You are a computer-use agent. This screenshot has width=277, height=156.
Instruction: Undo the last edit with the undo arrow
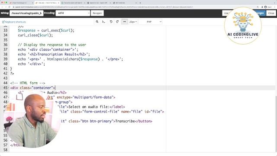111,22
